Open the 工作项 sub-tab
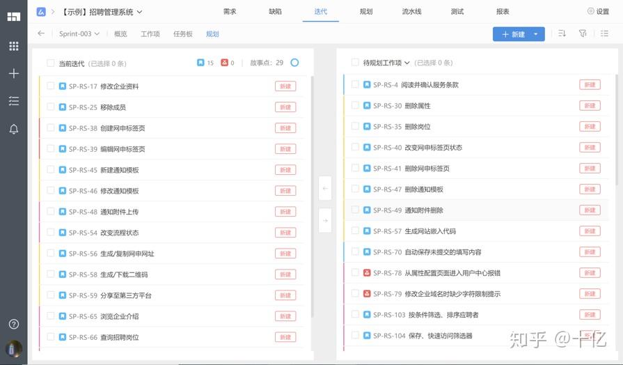Viewport: 623px width, 365px height. (x=150, y=34)
